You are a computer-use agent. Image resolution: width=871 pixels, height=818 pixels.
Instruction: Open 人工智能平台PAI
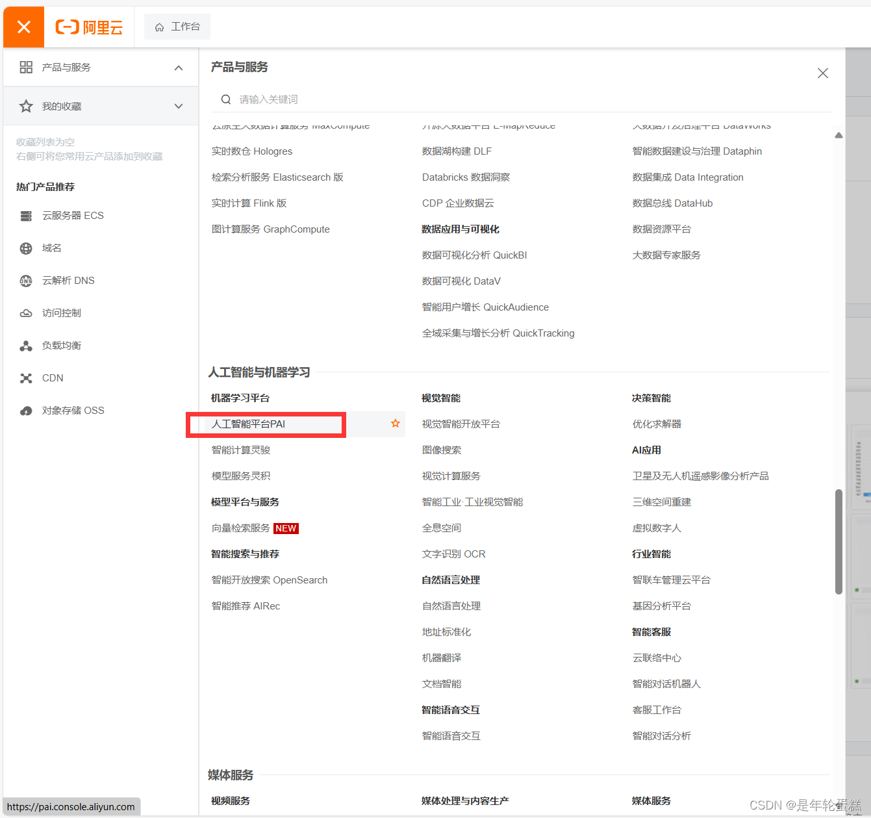click(x=248, y=424)
